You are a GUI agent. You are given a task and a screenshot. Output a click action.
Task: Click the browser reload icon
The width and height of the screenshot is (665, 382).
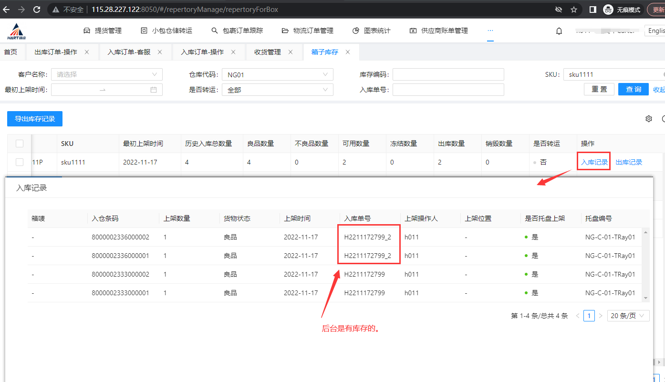[37, 10]
